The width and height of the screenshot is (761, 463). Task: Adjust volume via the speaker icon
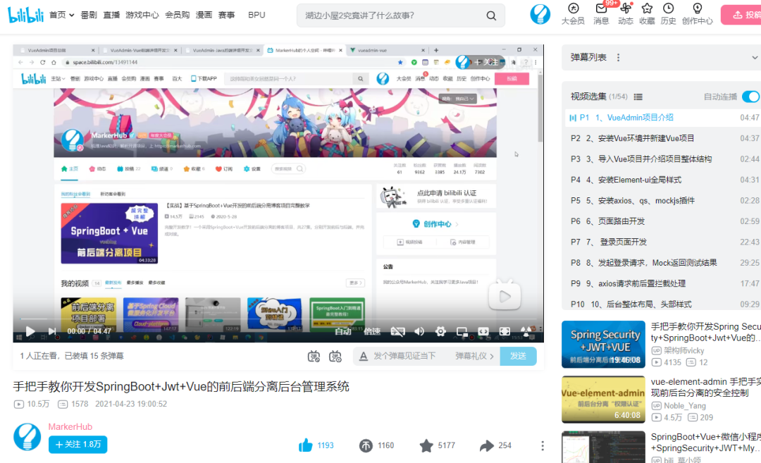pyautogui.click(x=419, y=331)
